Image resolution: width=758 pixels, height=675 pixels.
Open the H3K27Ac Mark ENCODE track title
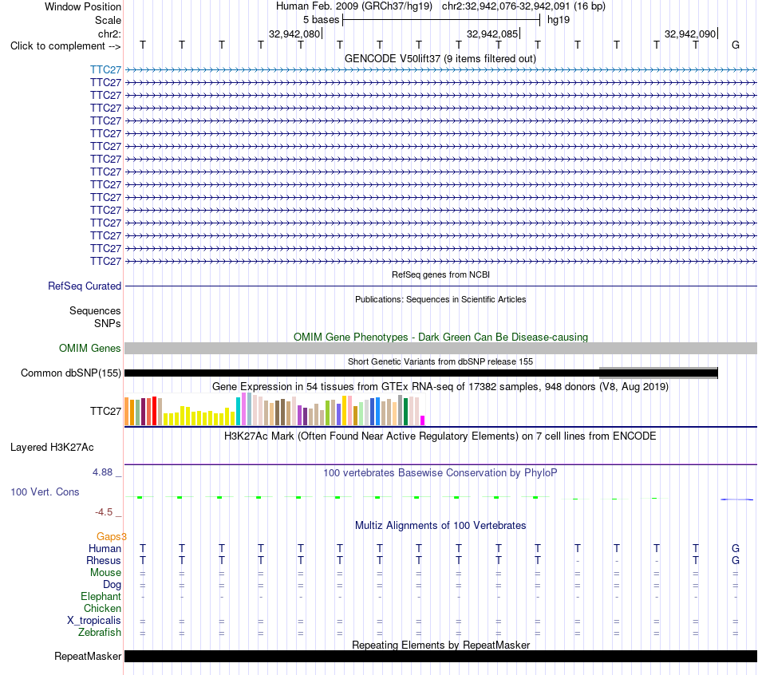pos(440,436)
